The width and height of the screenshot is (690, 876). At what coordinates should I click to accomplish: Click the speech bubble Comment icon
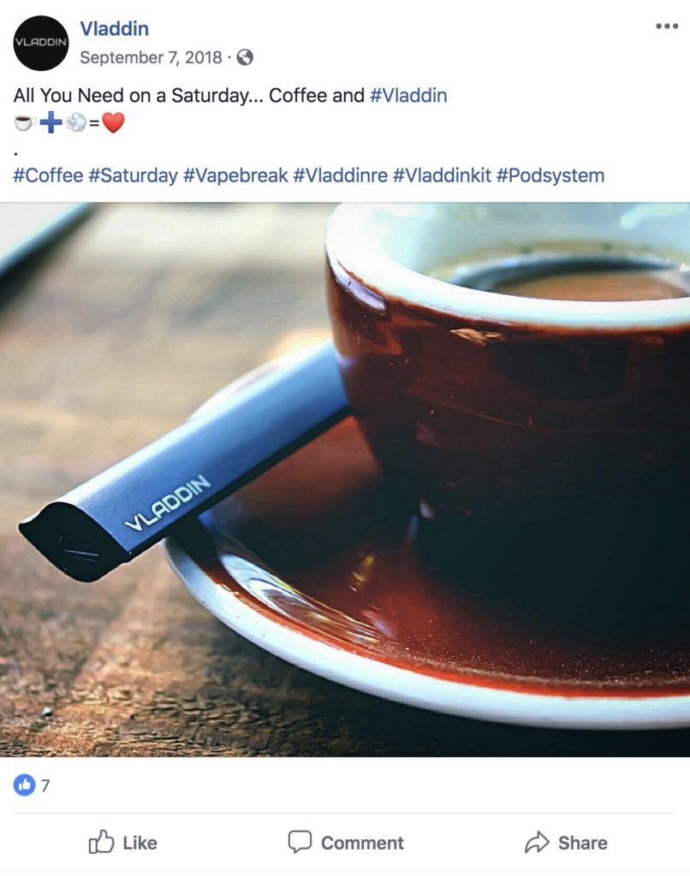click(300, 842)
